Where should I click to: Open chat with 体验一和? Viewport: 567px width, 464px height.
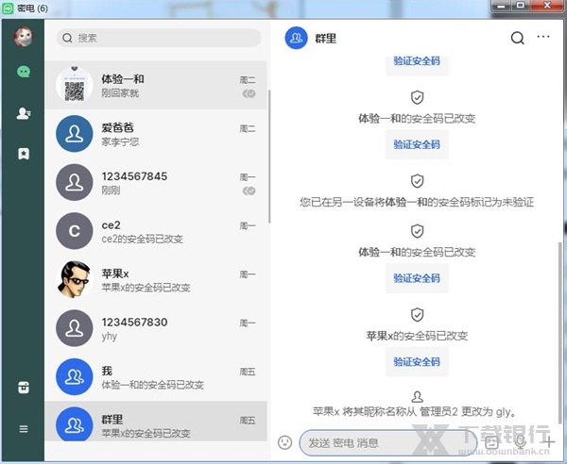(156, 85)
